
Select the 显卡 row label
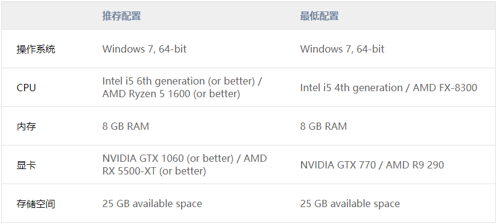coord(27,165)
